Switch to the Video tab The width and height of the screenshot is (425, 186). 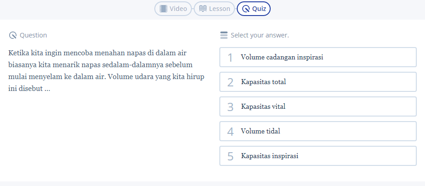[x=173, y=9]
